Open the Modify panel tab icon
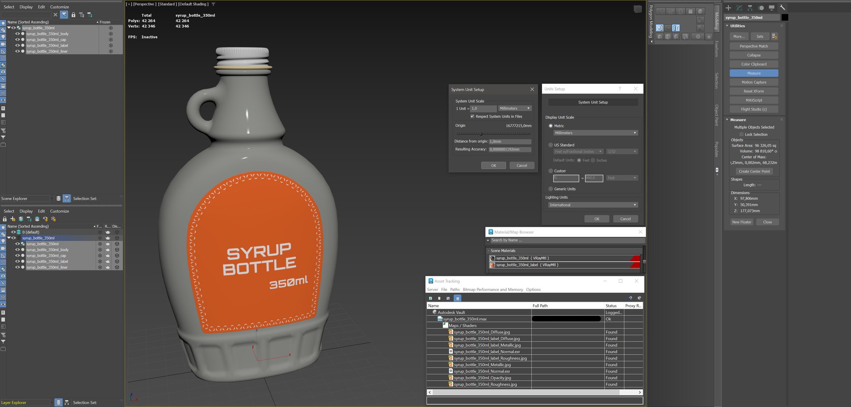This screenshot has height=407, width=851. coord(739,8)
